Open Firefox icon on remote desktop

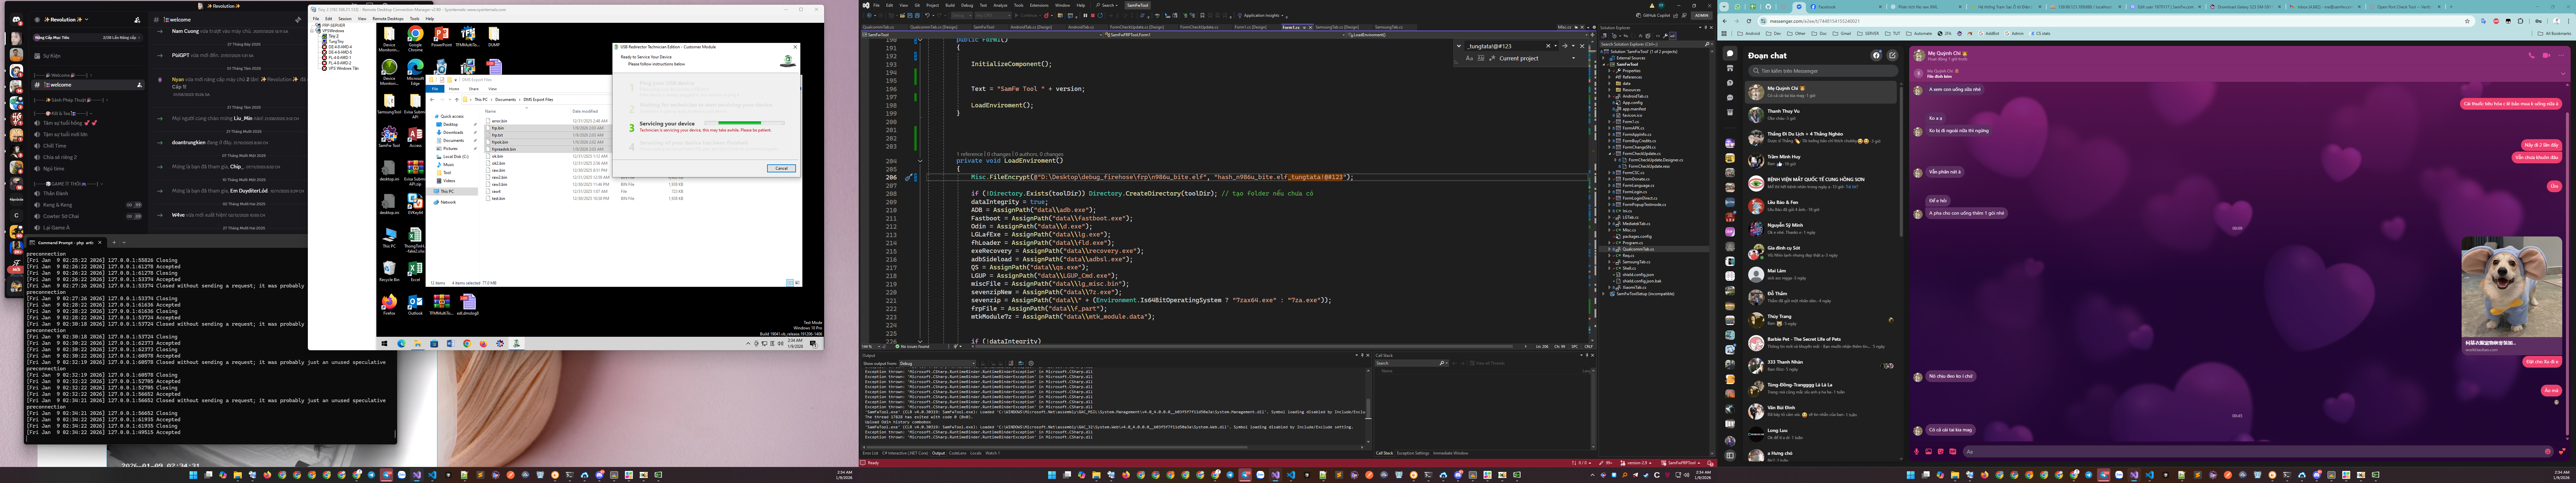tap(389, 304)
